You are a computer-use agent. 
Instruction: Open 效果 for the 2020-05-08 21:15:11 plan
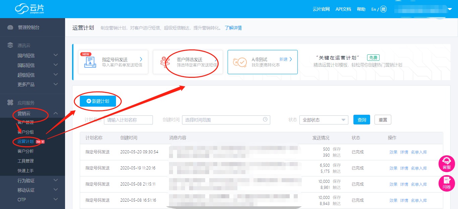point(393,184)
